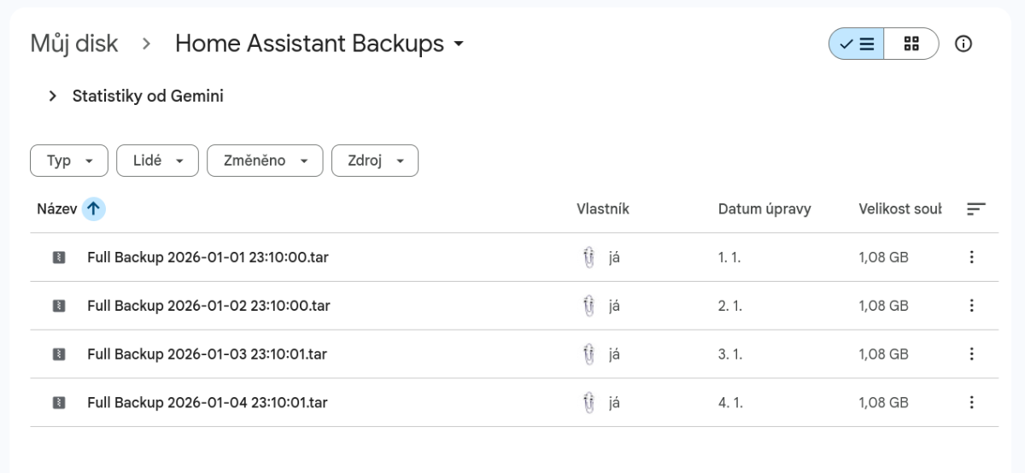Click breadcrumb separator chevron after Můj disk
Image resolution: width=1025 pixels, height=473 pixels.
click(x=147, y=44)
